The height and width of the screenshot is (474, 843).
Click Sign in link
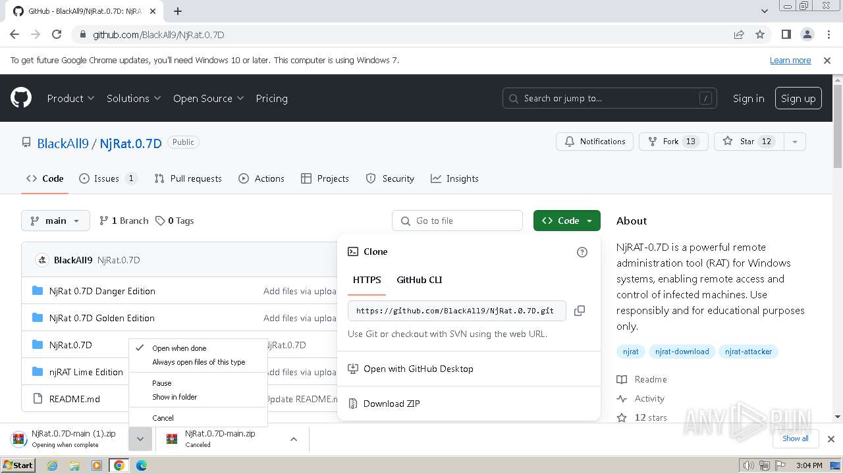pos(749,98)
